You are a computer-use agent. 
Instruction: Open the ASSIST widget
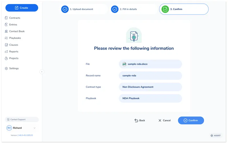coord(216,135)
